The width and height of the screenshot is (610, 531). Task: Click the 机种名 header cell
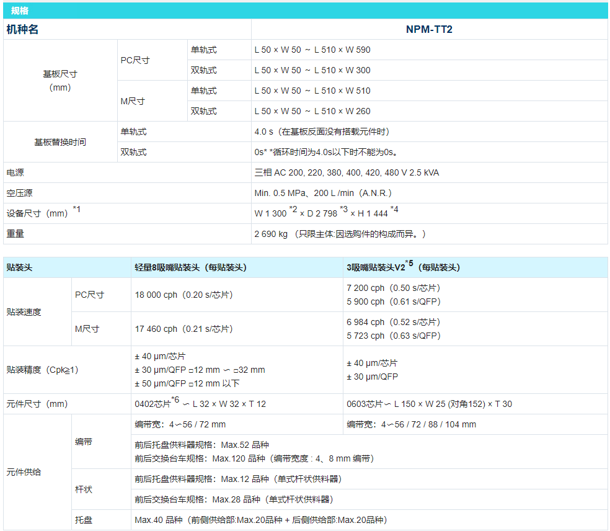pyautogui.click(x=22, y=29)
